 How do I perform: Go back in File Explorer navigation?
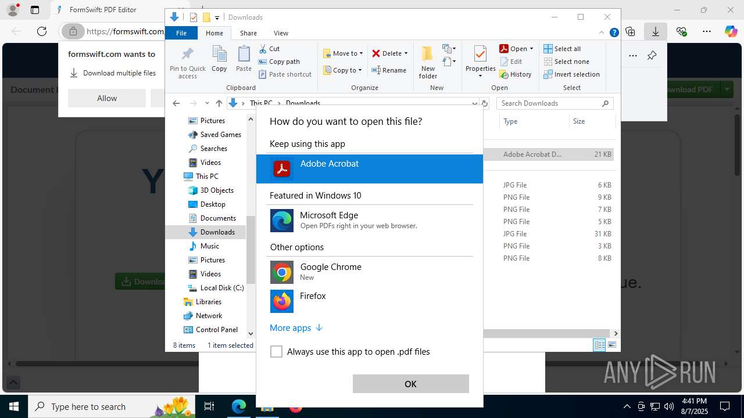(x=176, y=103)
